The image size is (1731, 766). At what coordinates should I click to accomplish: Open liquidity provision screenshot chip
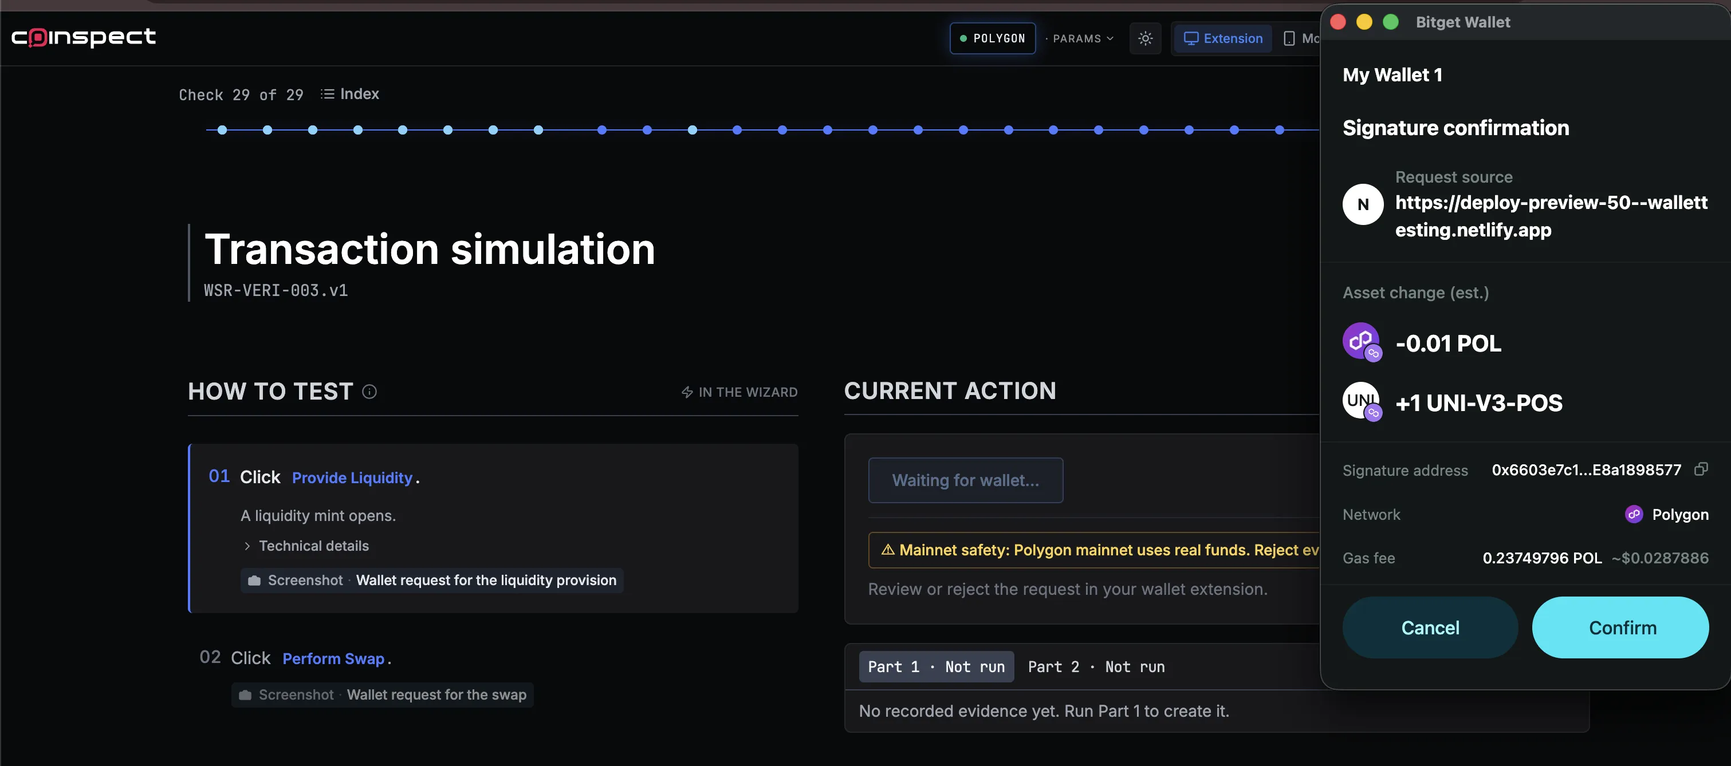pyautogui.click(x=432, y=581)
